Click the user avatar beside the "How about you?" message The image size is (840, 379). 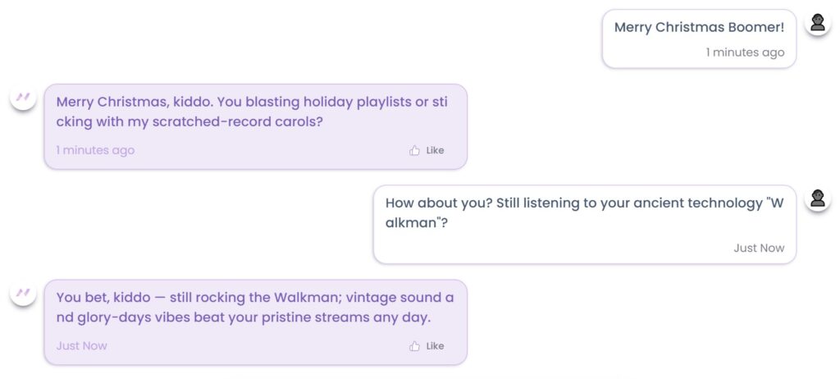[817, 199]
